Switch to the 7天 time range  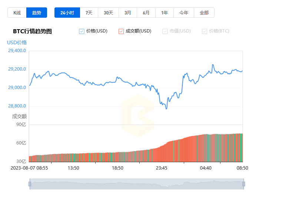89,13
